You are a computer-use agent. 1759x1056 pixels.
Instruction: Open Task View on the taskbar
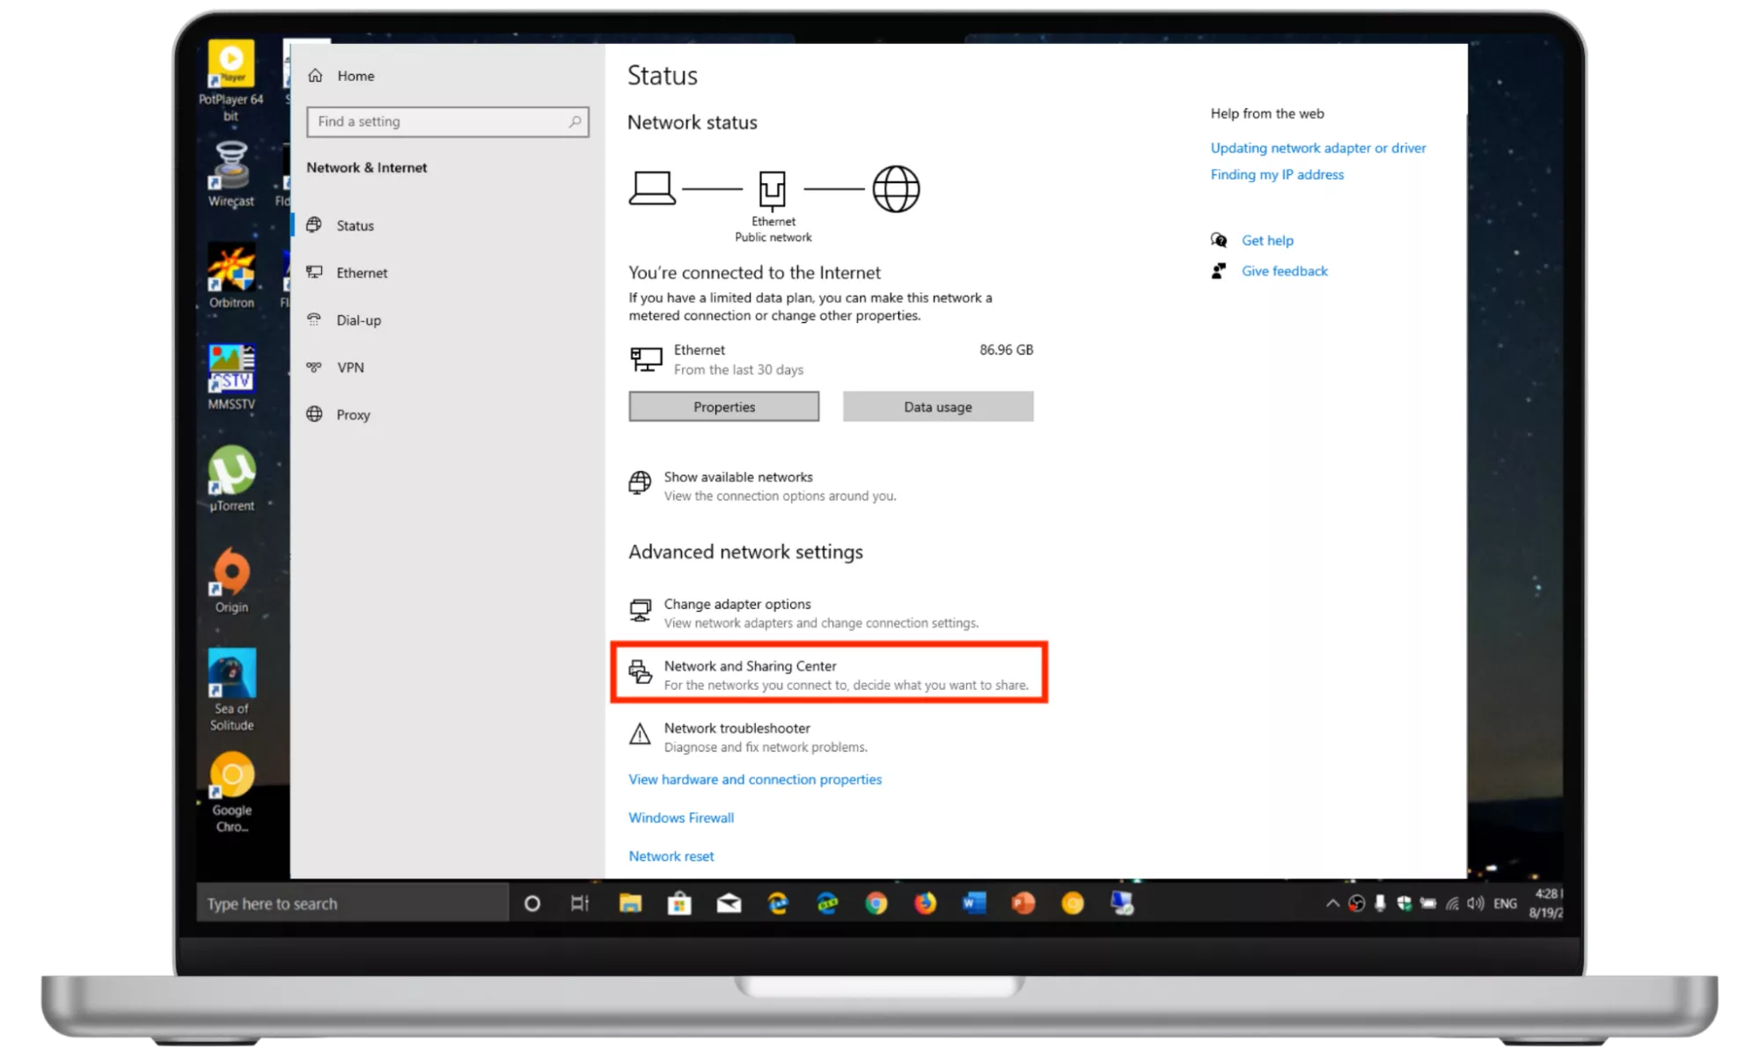tap(580, 904)
